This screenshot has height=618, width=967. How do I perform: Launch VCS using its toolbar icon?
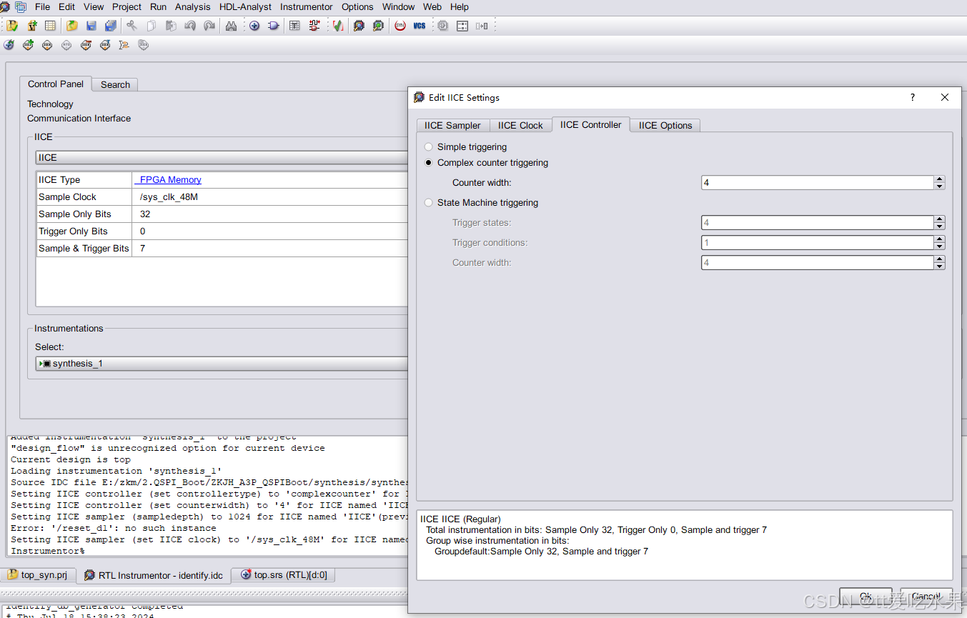click(419, 25)
